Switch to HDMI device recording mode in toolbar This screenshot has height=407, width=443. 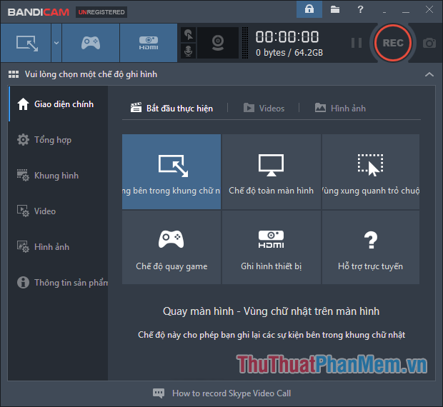tap(149, 43)
